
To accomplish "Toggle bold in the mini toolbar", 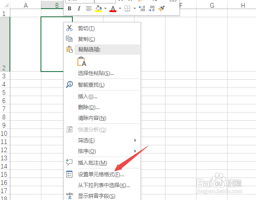I will pos(69,8).
